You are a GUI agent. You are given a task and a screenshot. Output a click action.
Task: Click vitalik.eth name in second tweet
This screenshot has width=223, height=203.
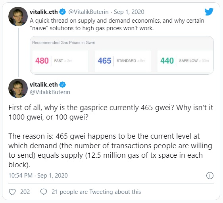pos(44,85)
